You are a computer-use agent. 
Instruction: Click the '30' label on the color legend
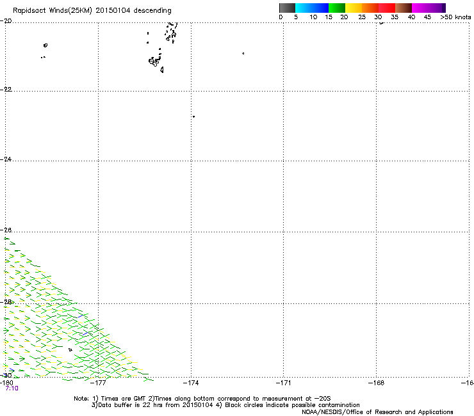click(378, 17)
